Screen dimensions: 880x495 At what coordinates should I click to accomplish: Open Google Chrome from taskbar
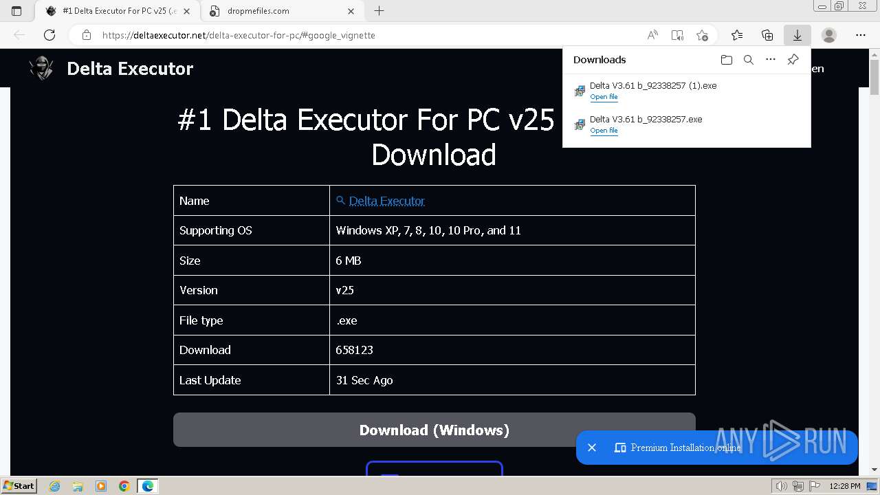pyautogui.click(x=124, y=486)
